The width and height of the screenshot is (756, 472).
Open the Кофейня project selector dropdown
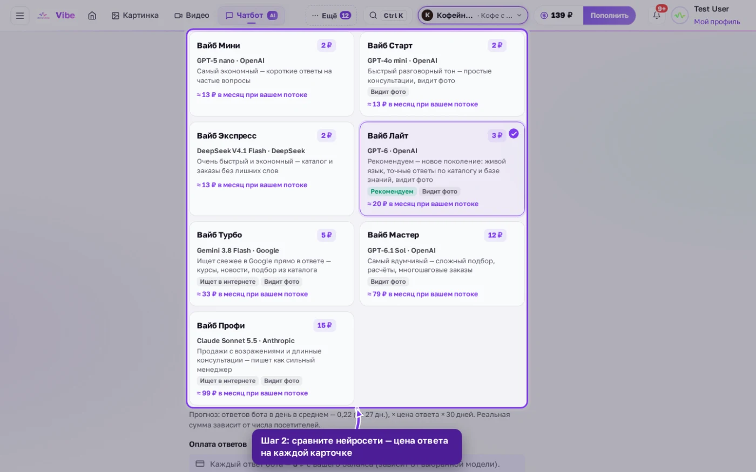pyautogui.click(x=473, y=16)
